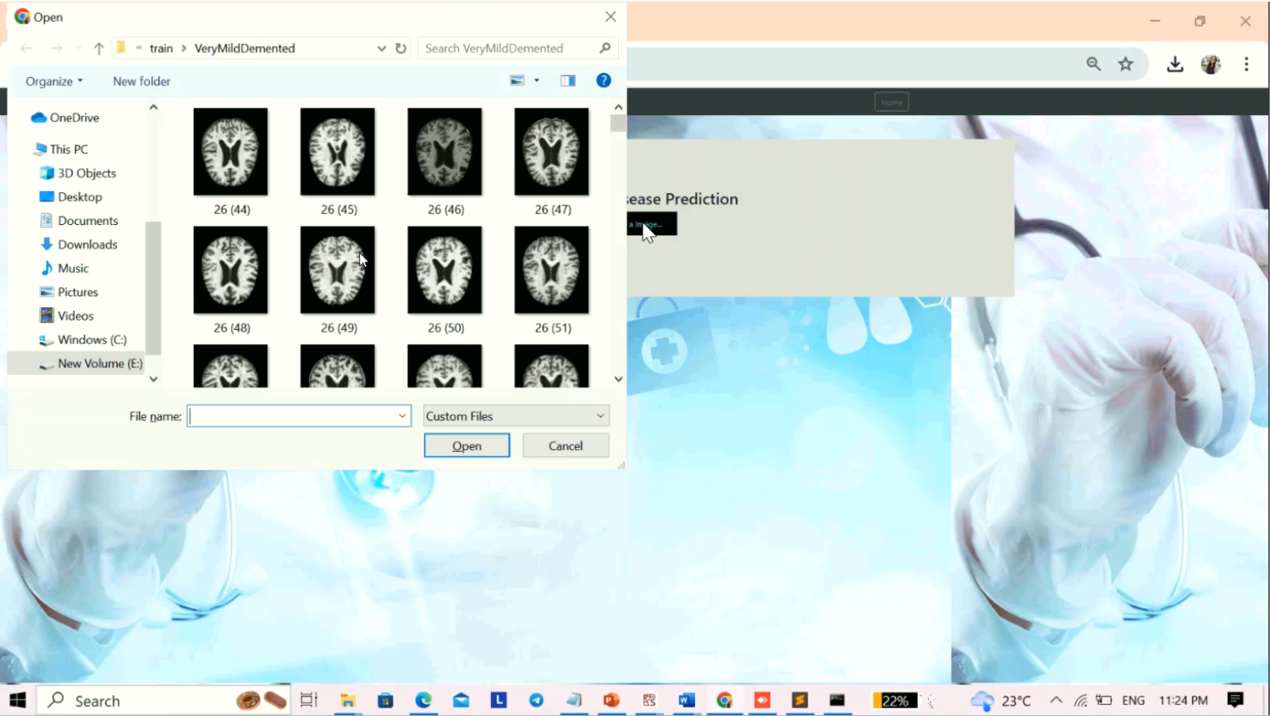Click the Chrome zoom magnifier icon
Image resolution: width=1270 pixels, height=716 pixels.
click(x=1093, y=64)
